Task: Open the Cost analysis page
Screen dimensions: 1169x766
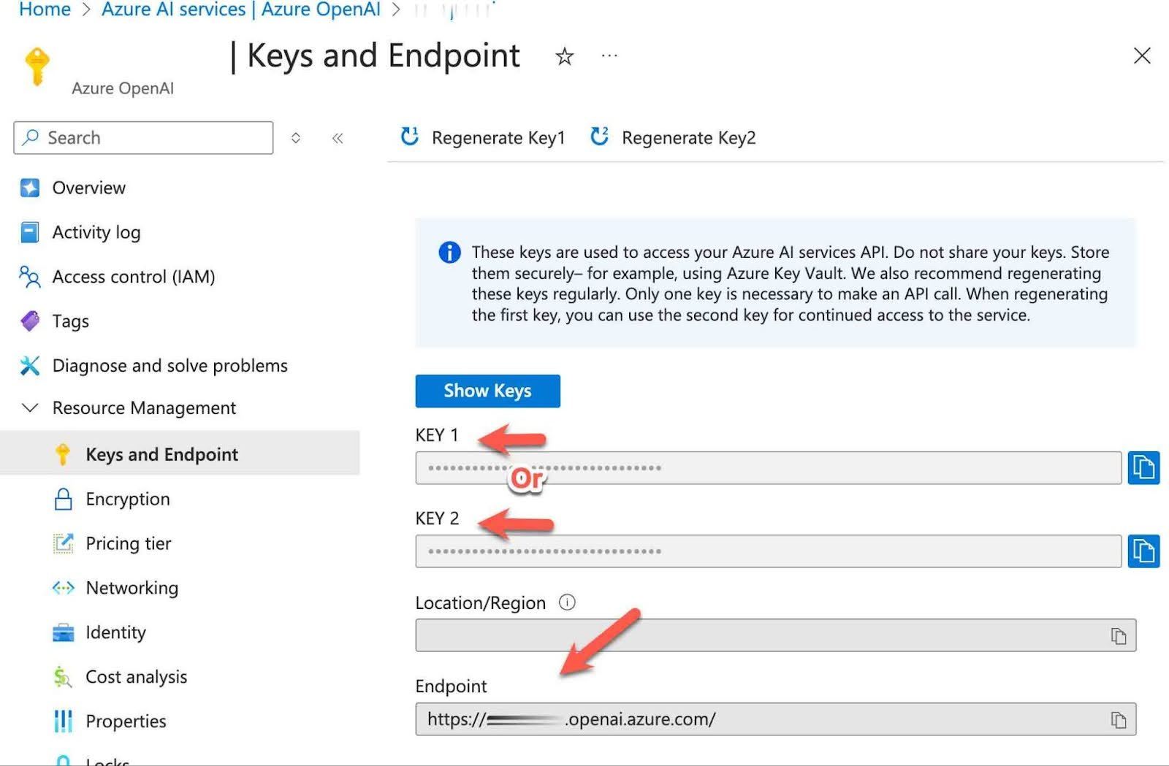Action: click(136, 677)
